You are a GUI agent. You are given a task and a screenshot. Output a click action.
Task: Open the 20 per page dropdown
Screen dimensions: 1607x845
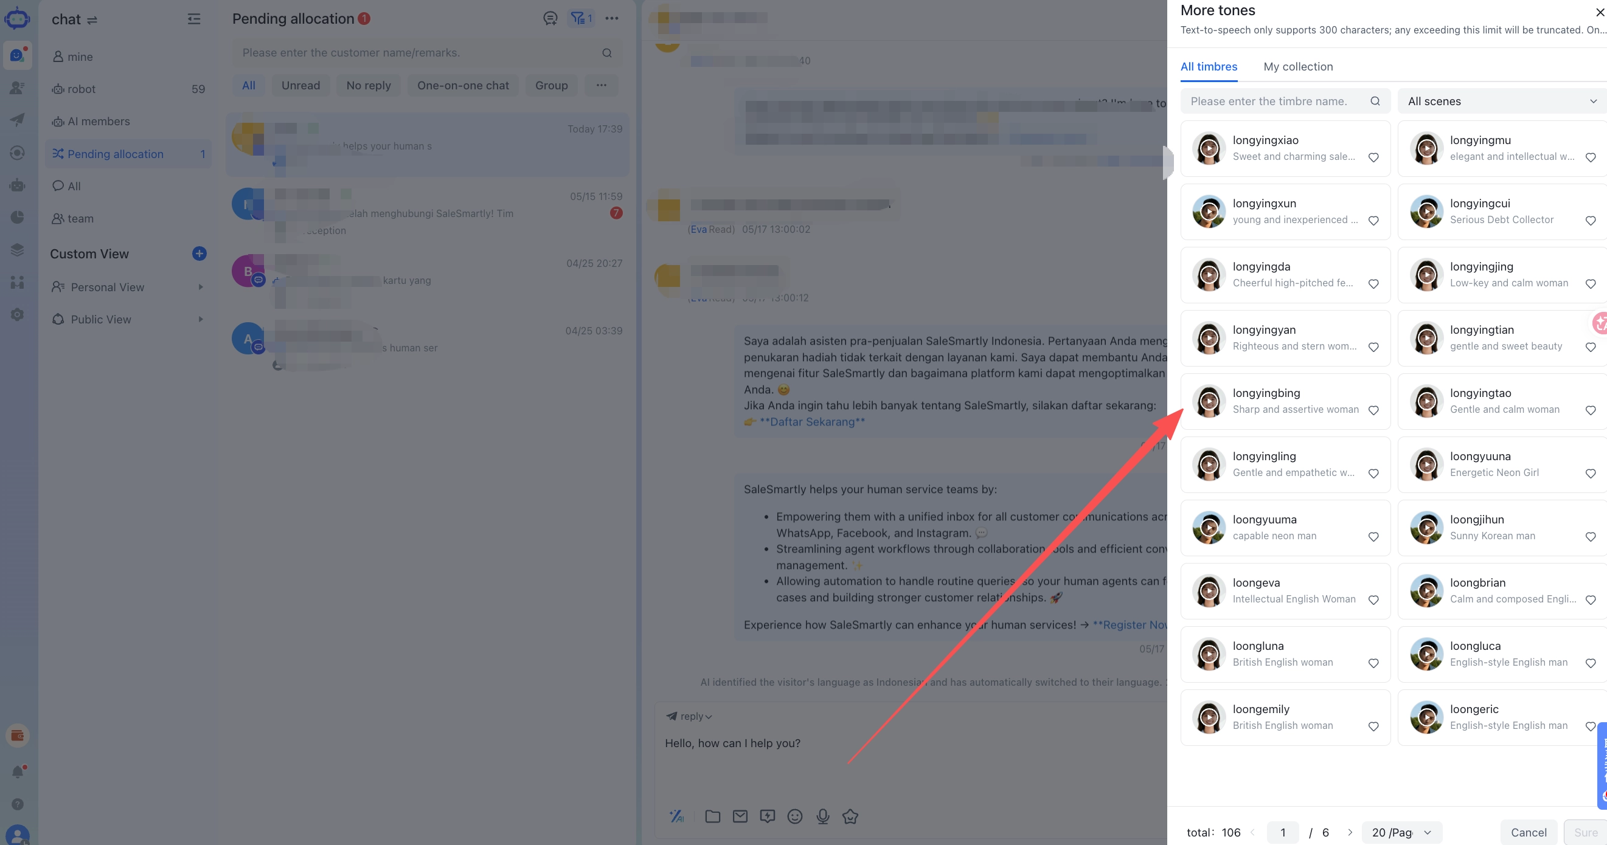click(x=1401, y=832)
